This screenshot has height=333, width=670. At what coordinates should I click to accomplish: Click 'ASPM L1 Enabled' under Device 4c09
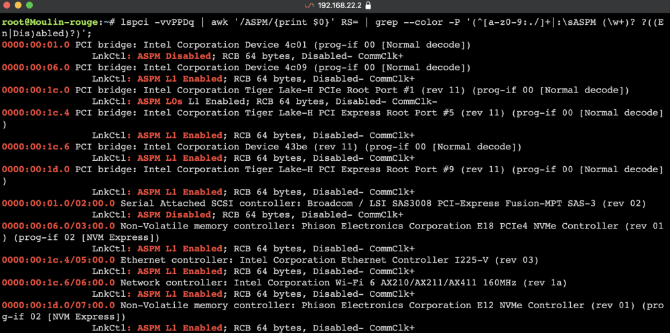(x=180, y=78)
